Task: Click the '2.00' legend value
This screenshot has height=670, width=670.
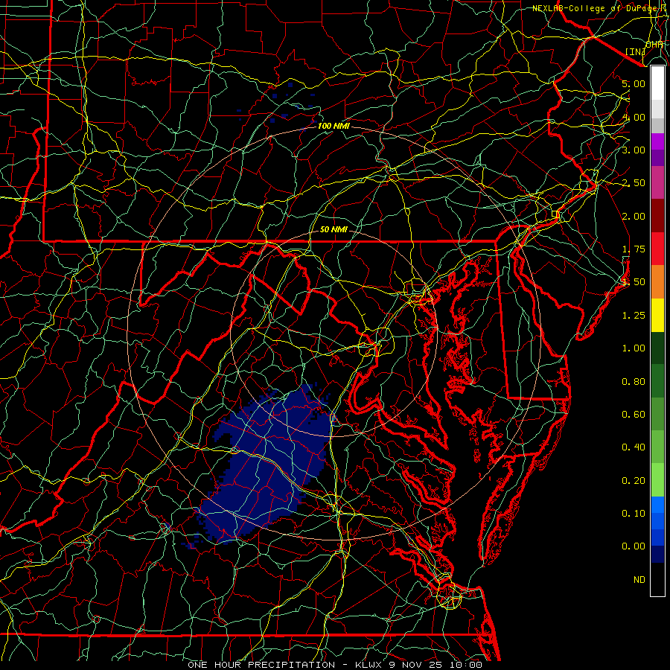Action: 634,216
